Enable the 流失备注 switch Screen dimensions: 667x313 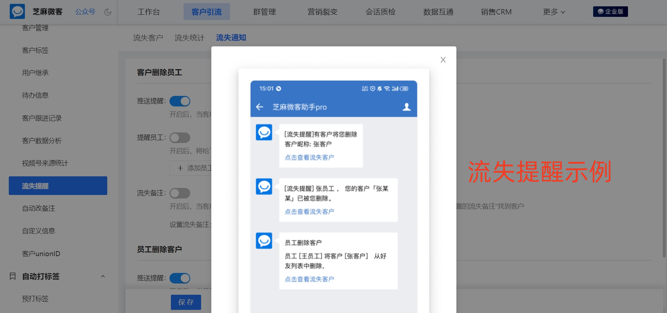180,193
